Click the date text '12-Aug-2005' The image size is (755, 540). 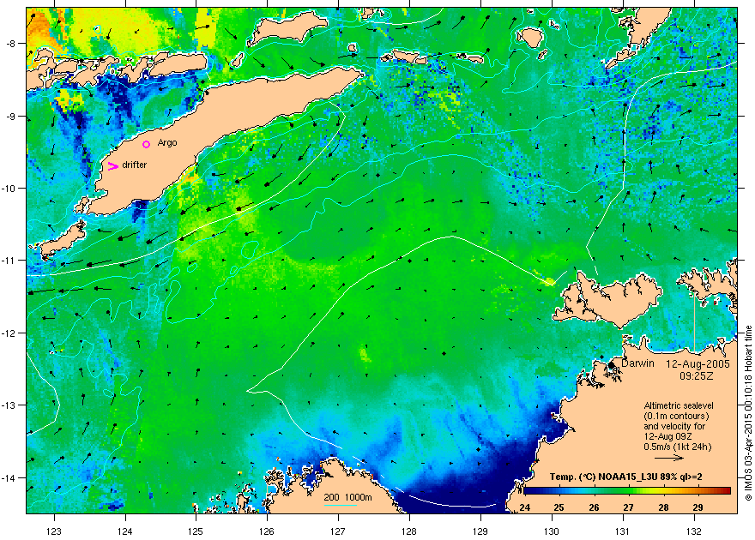click(x=698, y=364)
